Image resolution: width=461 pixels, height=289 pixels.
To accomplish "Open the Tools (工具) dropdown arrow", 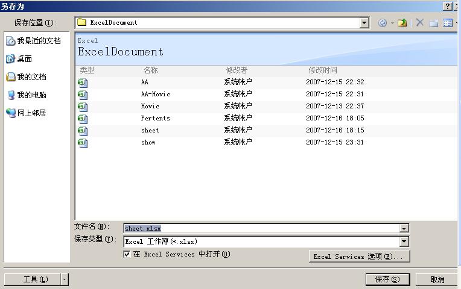I will 65,279.
